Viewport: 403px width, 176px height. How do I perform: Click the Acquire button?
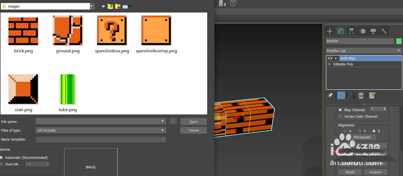coord(375,172)
